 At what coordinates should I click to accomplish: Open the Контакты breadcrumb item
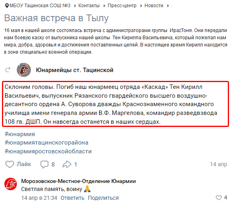tap(89, 6)
